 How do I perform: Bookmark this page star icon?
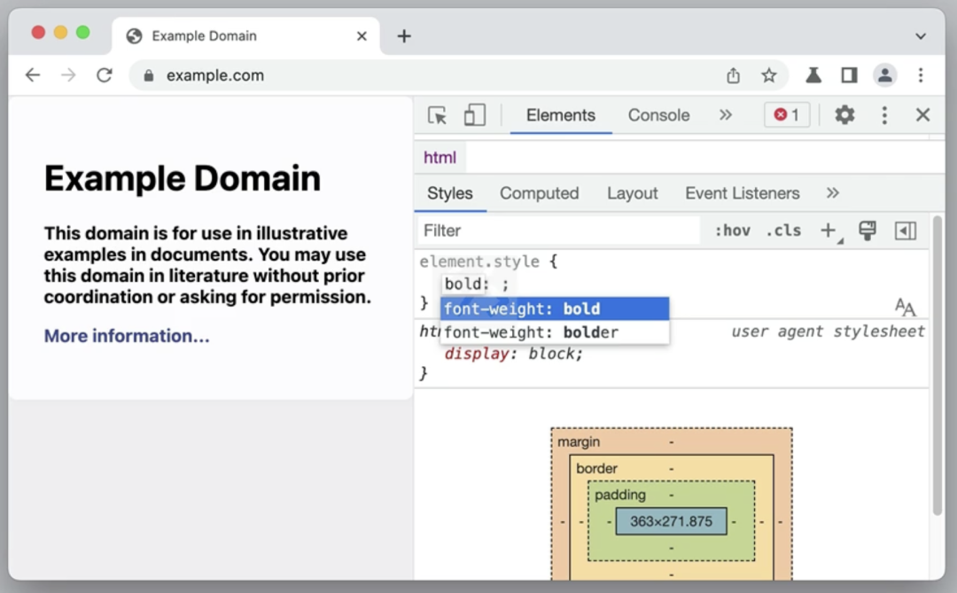(x=769, y=75)
